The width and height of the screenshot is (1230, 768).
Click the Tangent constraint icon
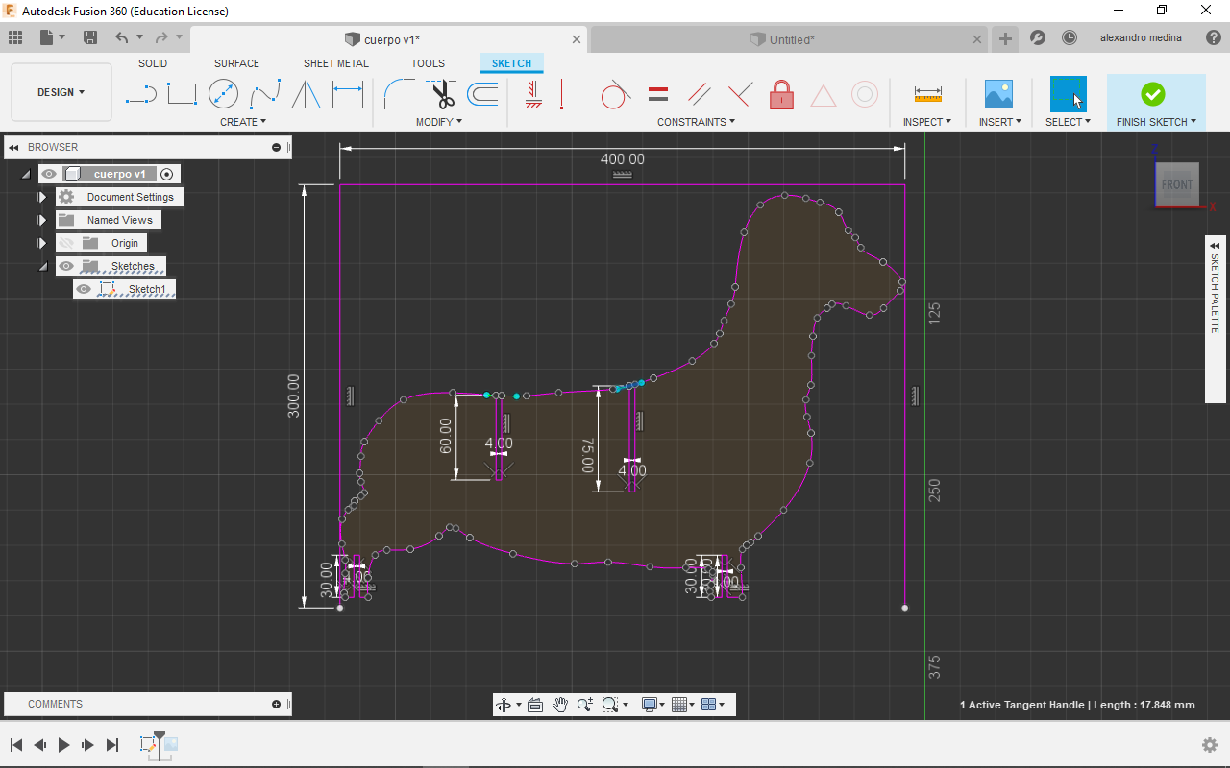pos(615,95)
